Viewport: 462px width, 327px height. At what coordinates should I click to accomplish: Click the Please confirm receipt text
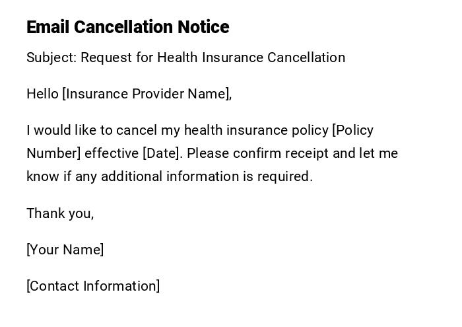[x=258, y=153]
